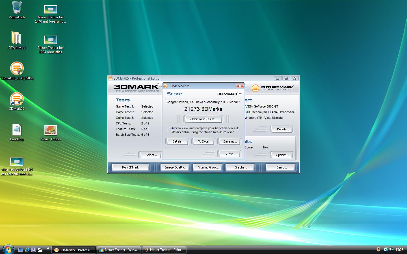The image size is (407, 254).
Task: Click the fourth quick launch icon
Action: [40, 250]
